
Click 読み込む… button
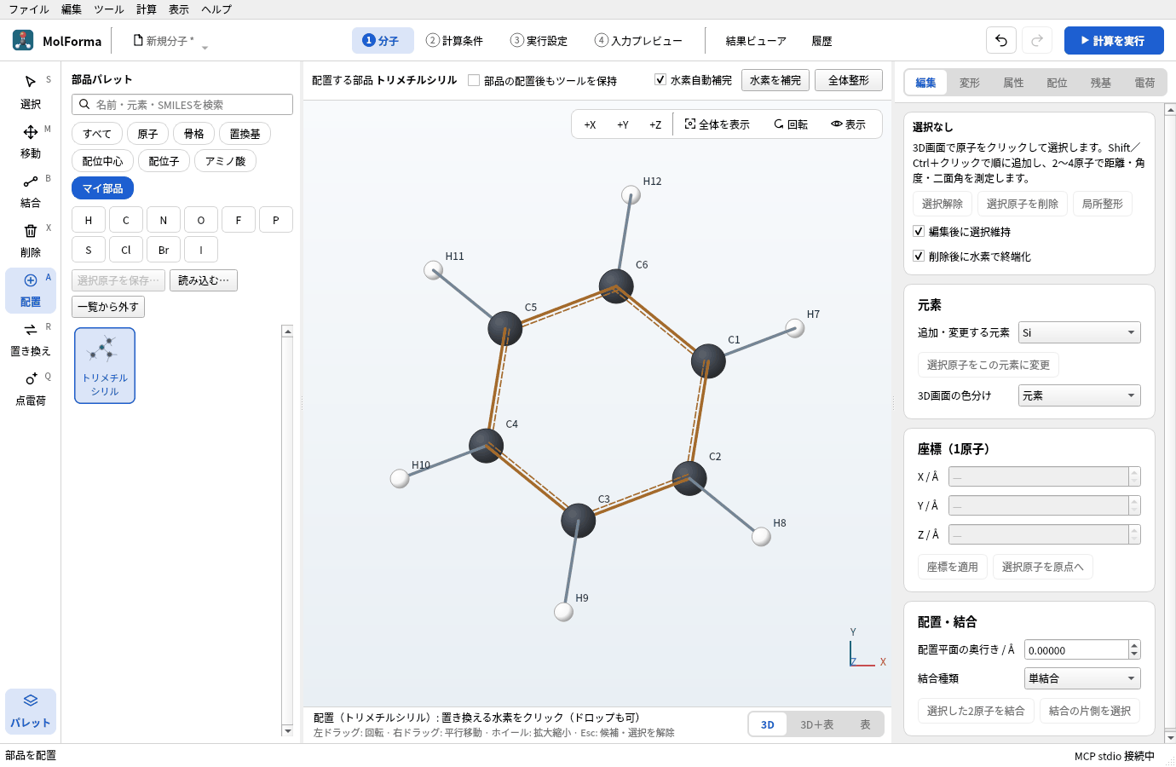[204, 280]
